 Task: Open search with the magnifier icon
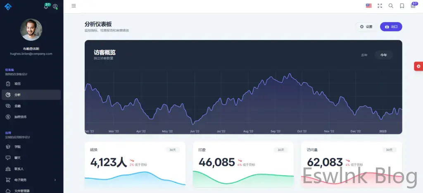(x=391, y=6)
